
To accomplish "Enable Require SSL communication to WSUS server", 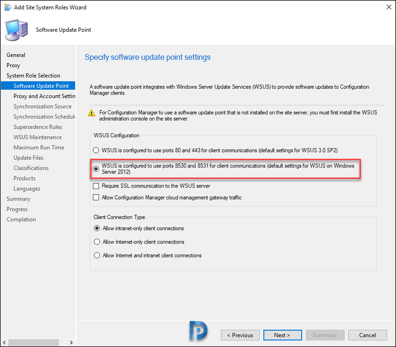I will point(96,186).
